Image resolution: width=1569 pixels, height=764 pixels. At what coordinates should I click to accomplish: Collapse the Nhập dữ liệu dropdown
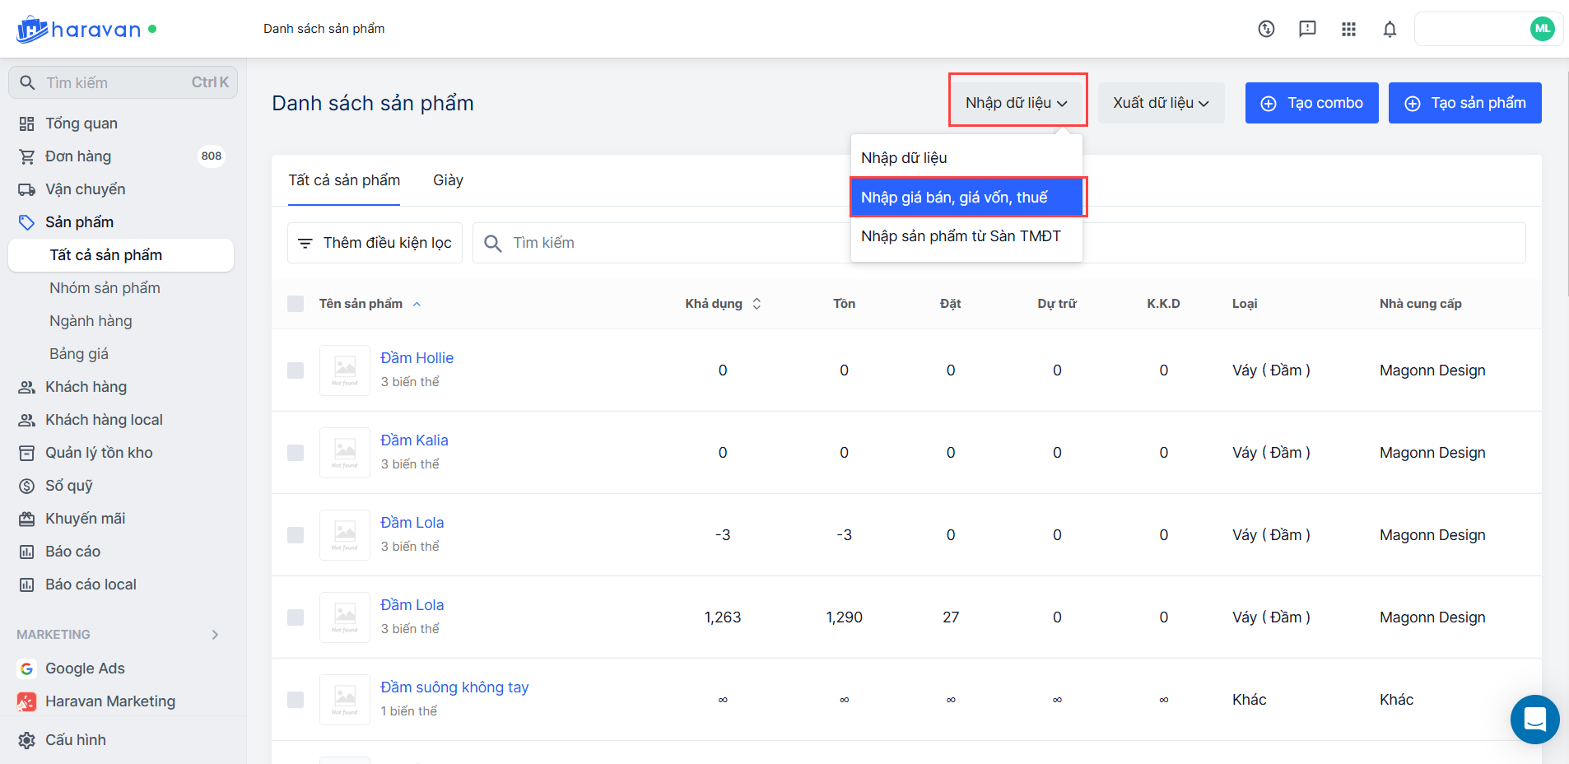click(1017, 103)
